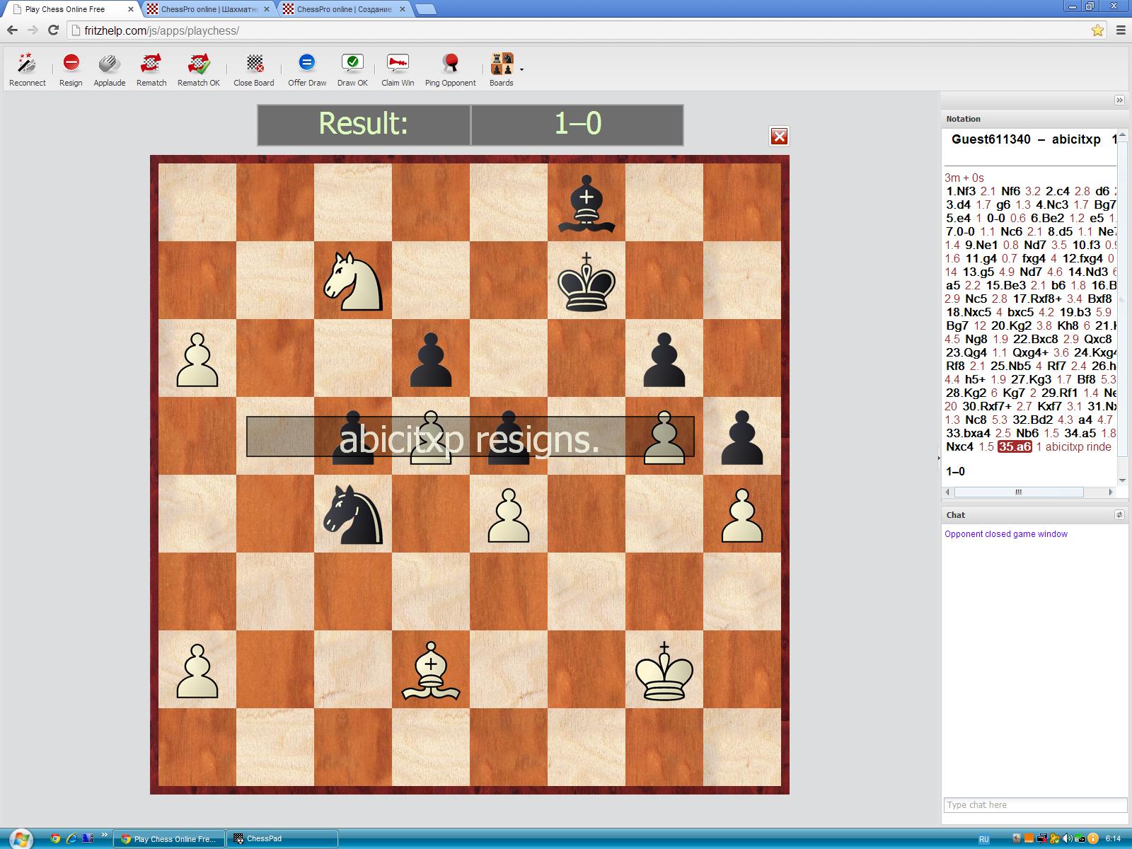Click the Applaude clapping hands icon
1132x849 pixels.
click(x=109, y=64)
